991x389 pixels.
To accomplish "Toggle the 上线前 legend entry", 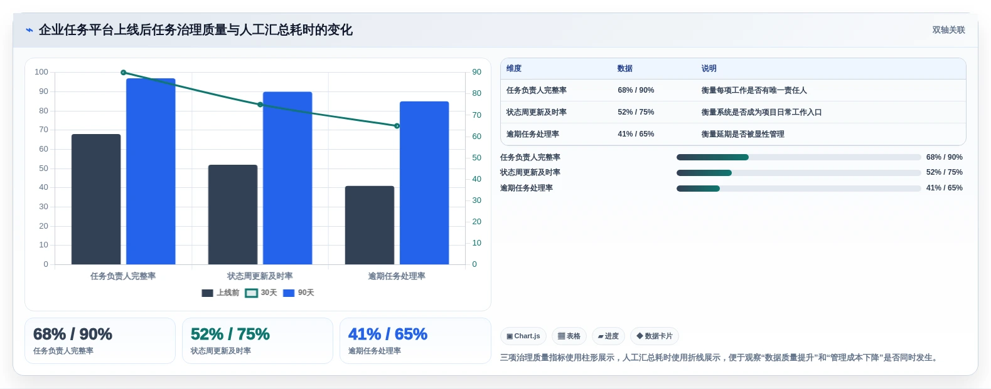I will (x=220, y=293).
